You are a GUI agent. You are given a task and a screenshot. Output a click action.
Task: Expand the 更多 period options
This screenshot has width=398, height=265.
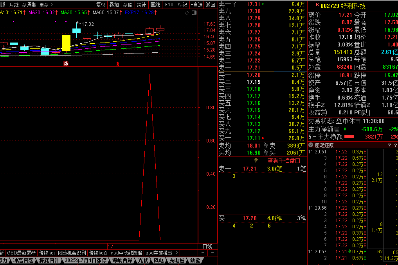pyautogui.click(x=46, y=5)
